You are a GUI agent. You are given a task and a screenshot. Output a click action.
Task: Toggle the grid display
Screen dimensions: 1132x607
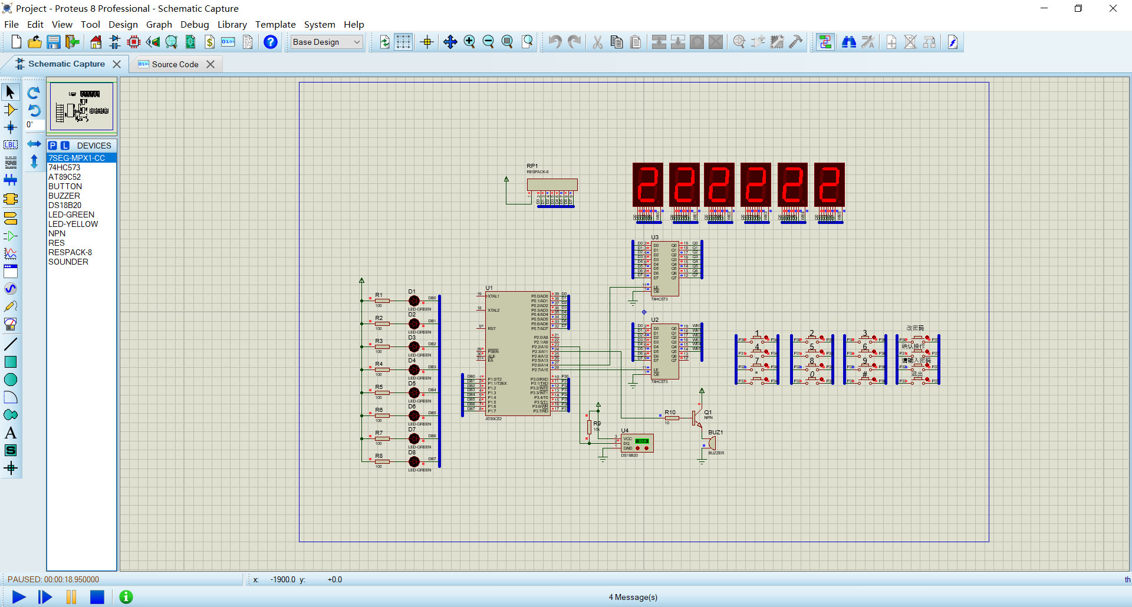(x=403, y=42)
